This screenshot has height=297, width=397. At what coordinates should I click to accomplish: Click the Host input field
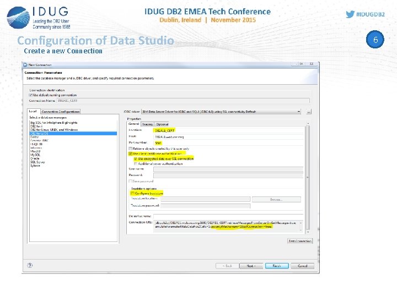pyautogui.click(x=229, y=137)
